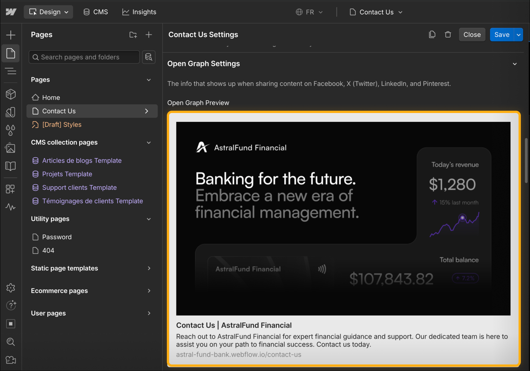Select the 404 utility page
Image resolution: width=530 pixels, height=371 pixels.
(x=92, y=250)
